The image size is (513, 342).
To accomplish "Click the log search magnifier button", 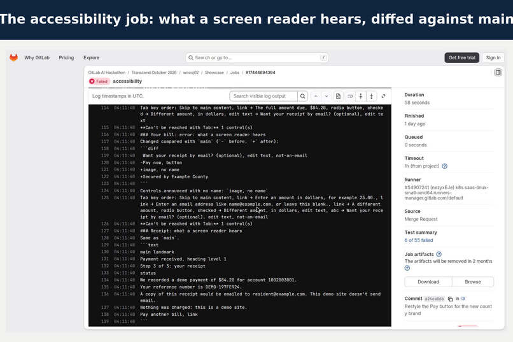I will pyautogui.click(x=302, y=96).
